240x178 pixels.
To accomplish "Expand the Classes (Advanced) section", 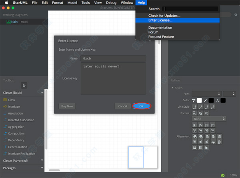I will coord(42,160).
